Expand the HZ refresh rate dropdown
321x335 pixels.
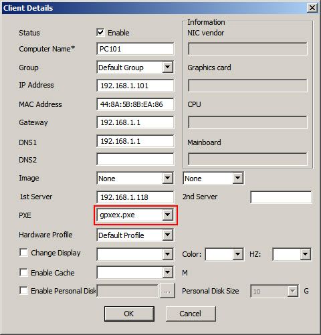pyautogui.click(x=292, y=254)
